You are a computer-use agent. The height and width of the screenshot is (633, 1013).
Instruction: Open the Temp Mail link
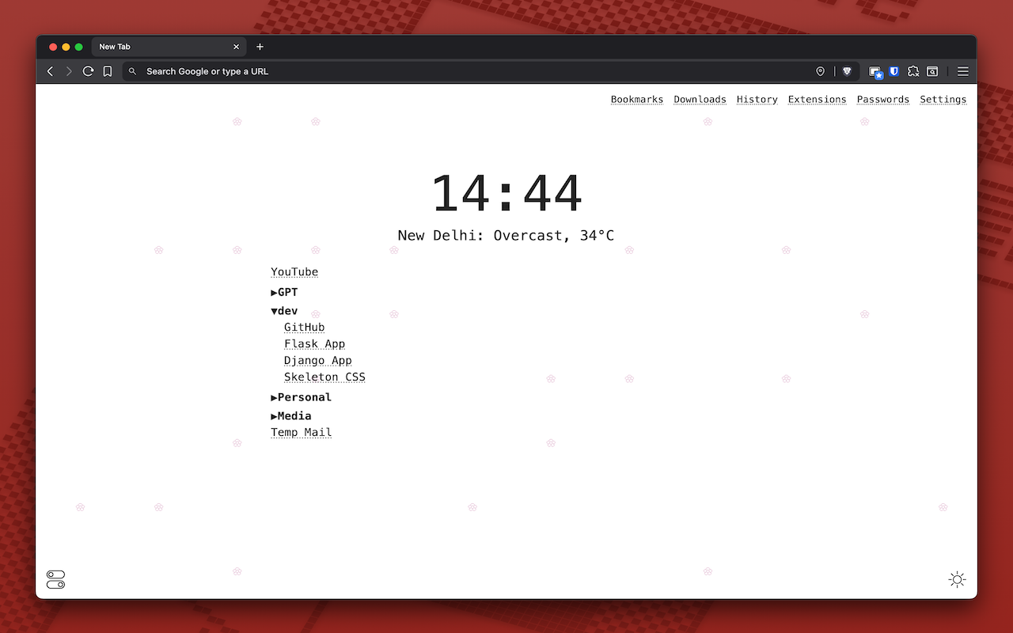coord(301,432)
